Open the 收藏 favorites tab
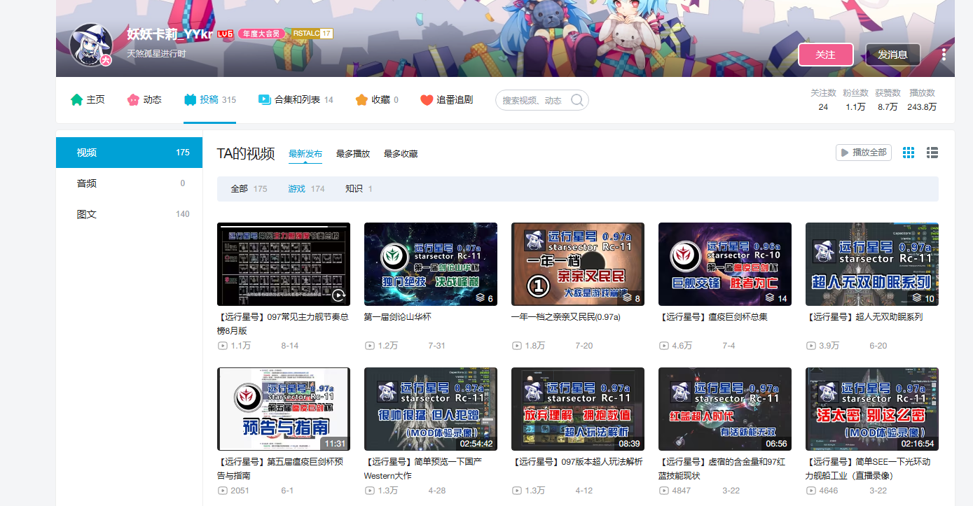 (377, 100)
